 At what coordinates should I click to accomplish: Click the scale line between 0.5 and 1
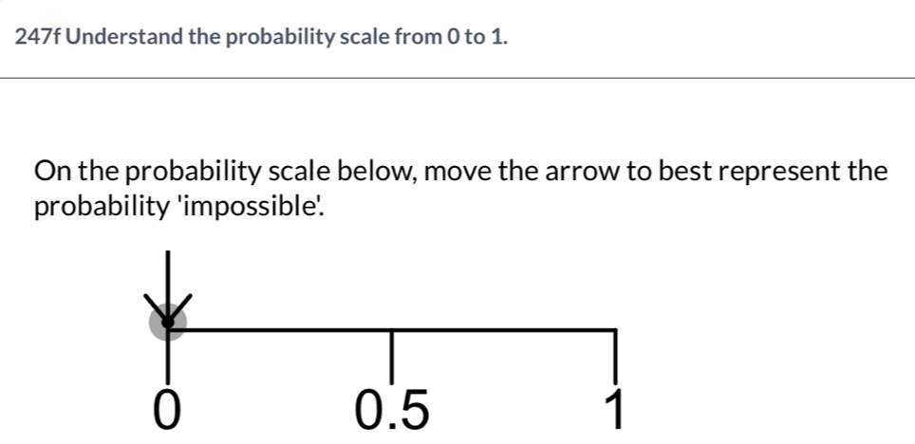503,329
